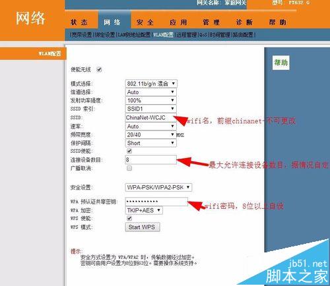The width and height of the screenshot is (330, 286).
Task: Click the 发射功率强度 label
Action: (86, 101)
